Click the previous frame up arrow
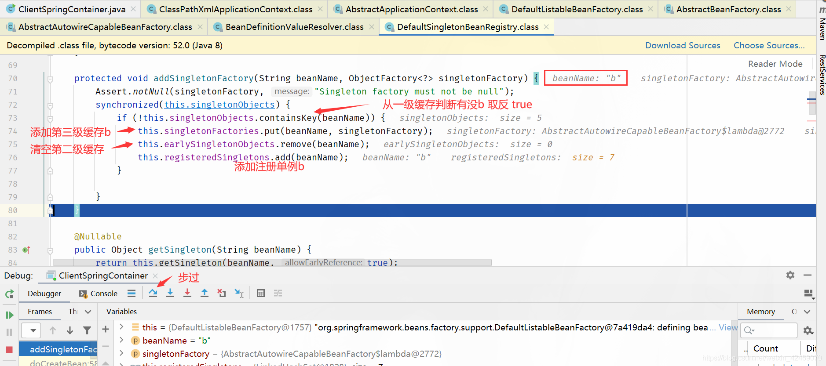The height and width of the screenshot is (366, 826). tap(53, 330)
